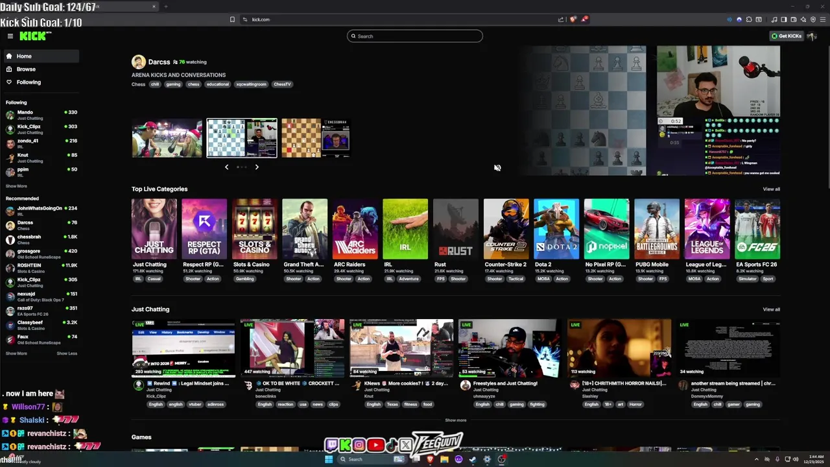Expand Show More under the Recommended list
Screen dimensions: 830x467
tap(16, 353)
